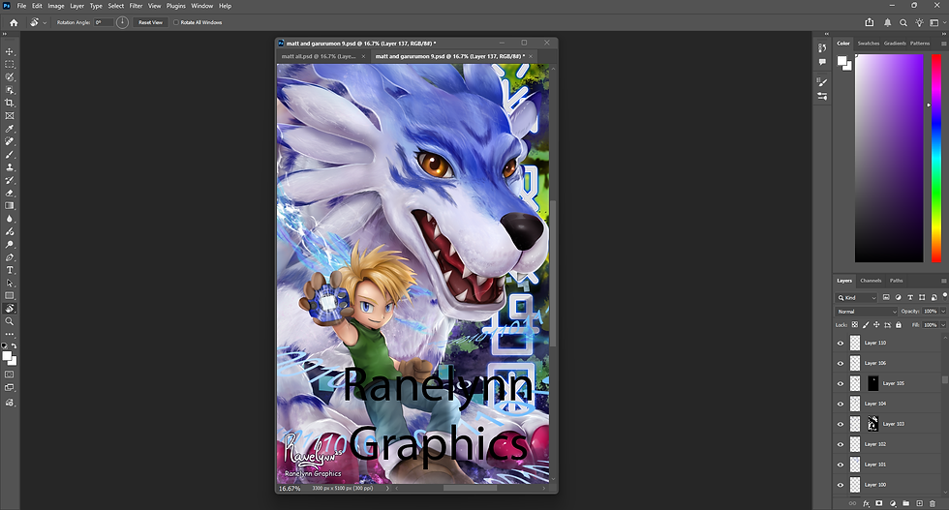Click the rotation angle dial control

(122, 22)
